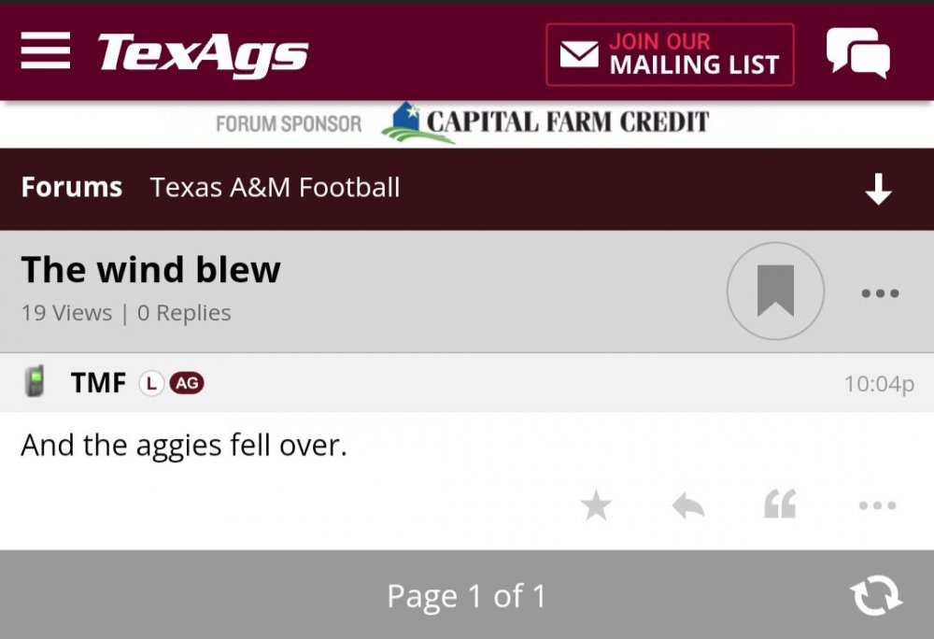Open thread options three-dot menu
934x639 pixels.
880,293
